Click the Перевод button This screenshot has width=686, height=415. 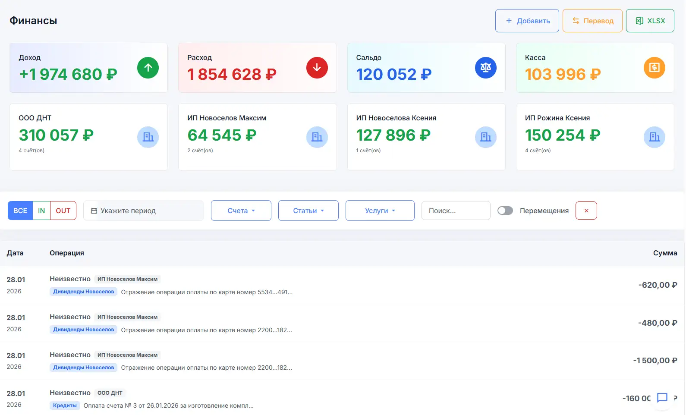coord(592,21)
